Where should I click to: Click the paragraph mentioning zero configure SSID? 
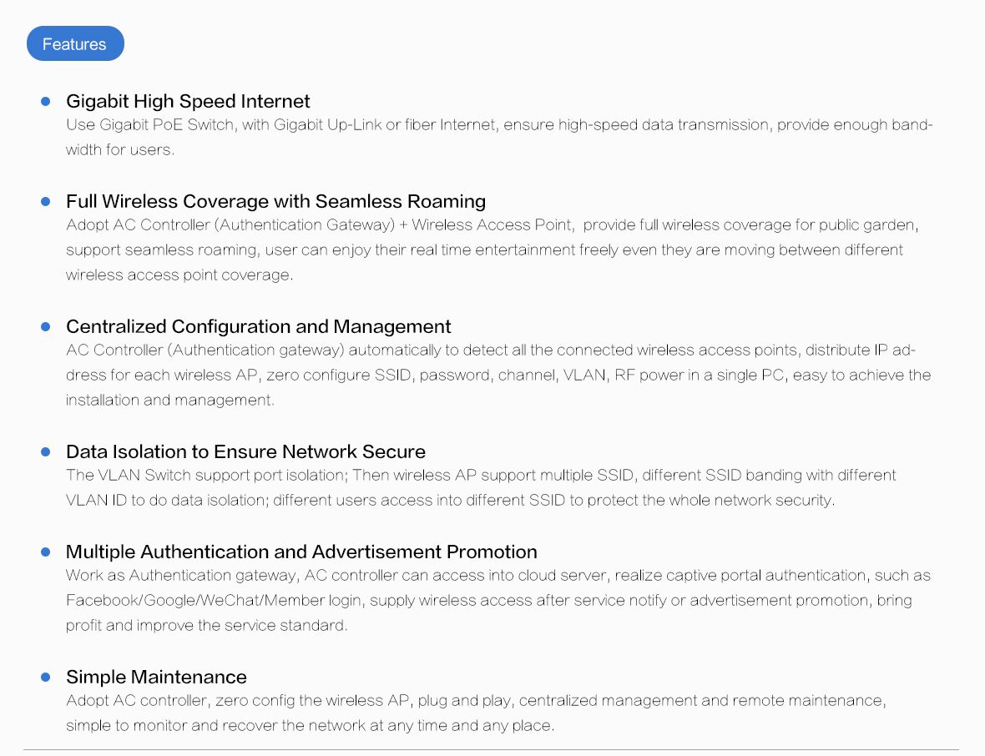tap(499, 375)
